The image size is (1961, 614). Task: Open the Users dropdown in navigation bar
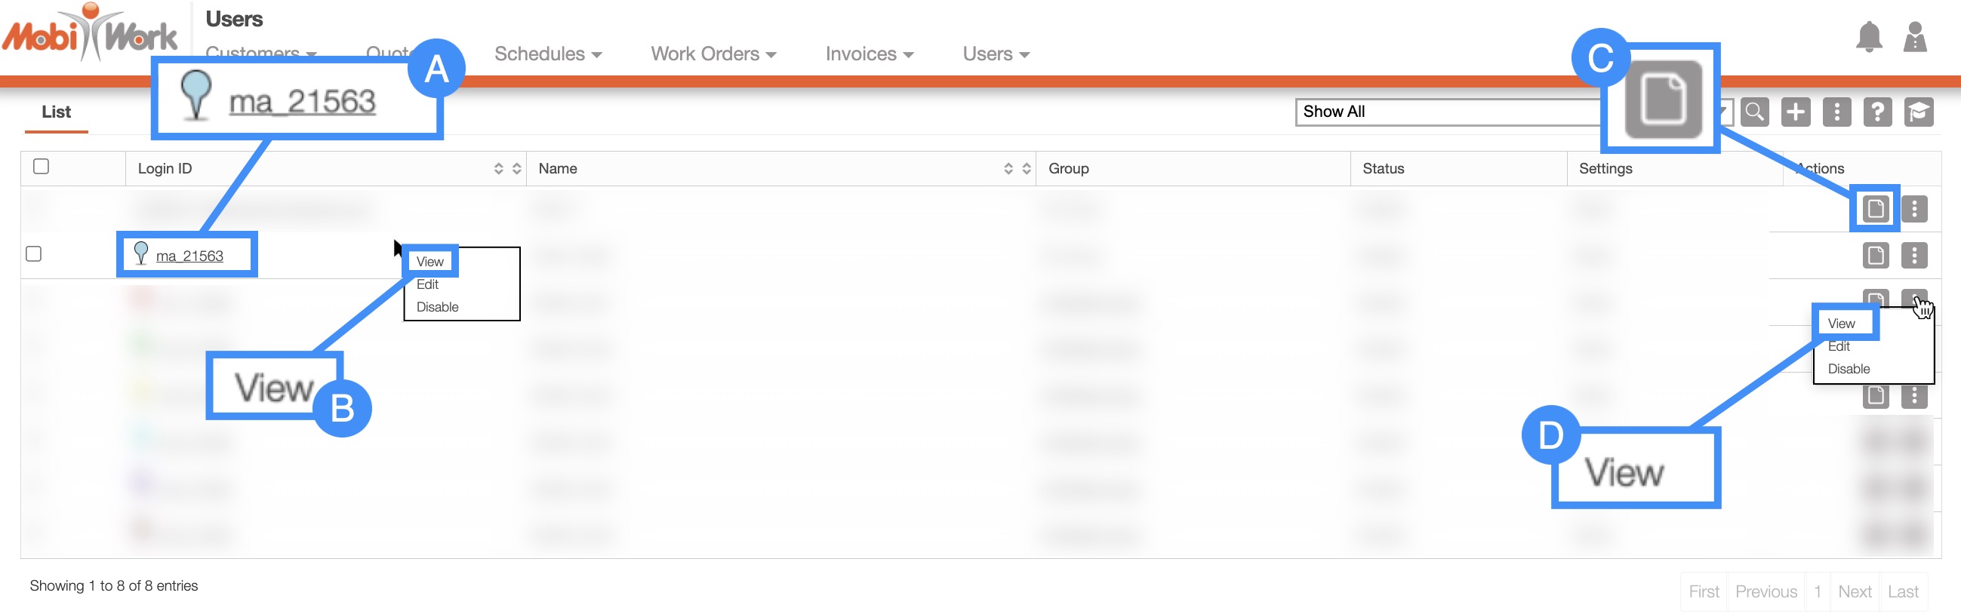point(995,54)
